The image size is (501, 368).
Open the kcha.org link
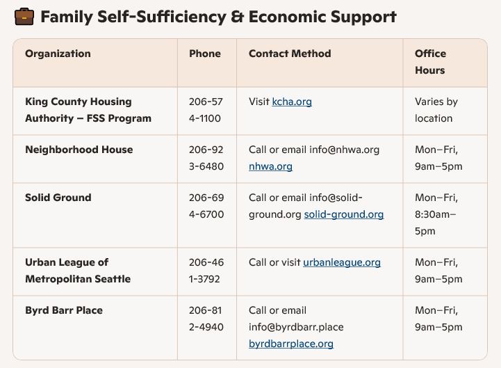pyautogui.click(x=292, y=102)
